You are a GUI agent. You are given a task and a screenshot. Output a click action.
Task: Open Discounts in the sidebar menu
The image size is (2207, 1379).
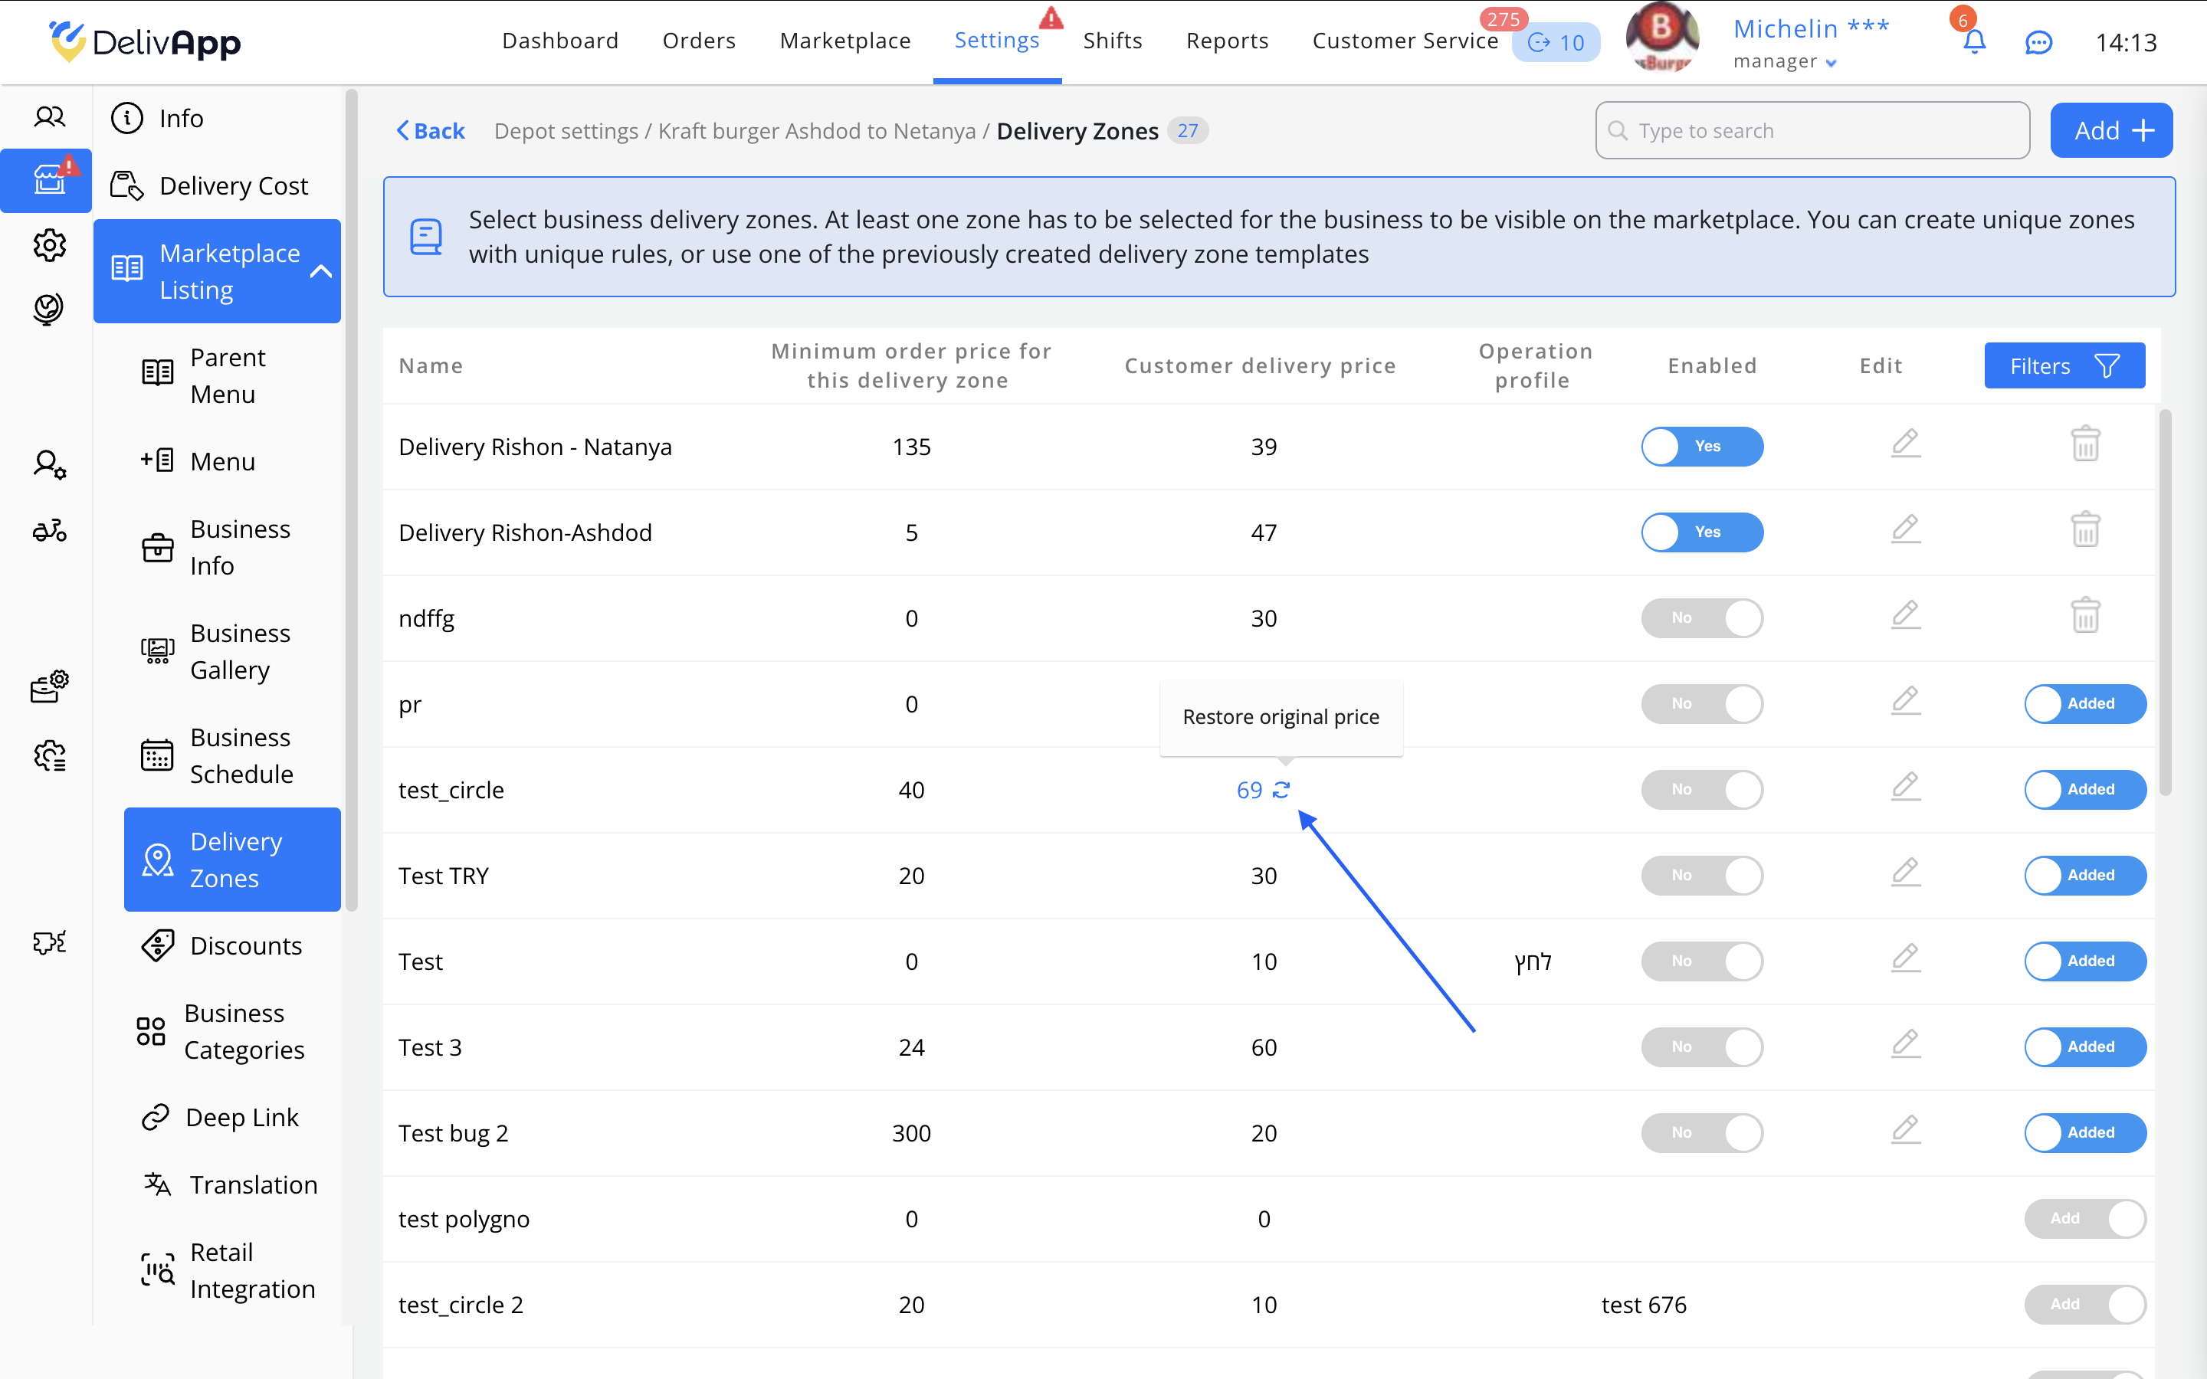click(x=245, y=946)
